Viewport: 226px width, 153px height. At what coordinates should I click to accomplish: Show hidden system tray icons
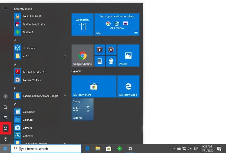point(174,149)
